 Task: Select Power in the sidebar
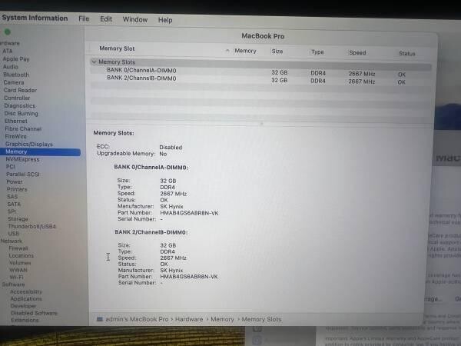(x=15, y=181)
